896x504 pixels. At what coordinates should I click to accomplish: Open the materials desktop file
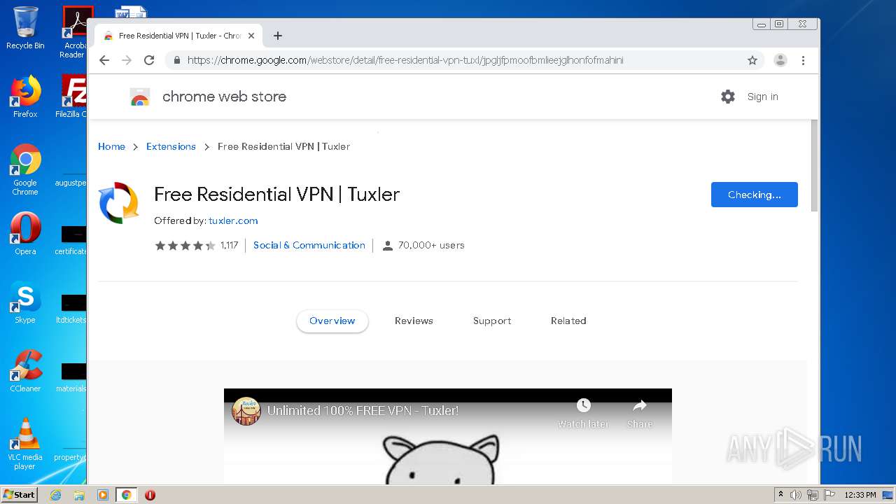(x=71, y=376)
